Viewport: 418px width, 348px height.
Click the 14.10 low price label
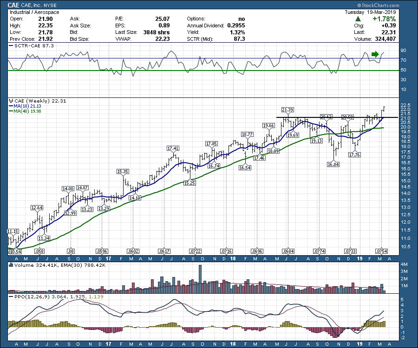135,198
